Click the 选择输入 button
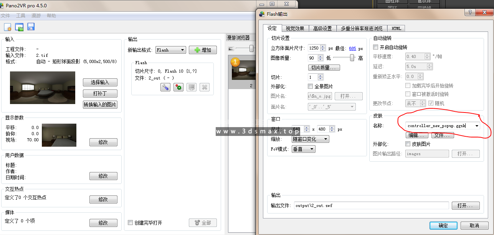The image size is (494, 235). coord(100,83)
